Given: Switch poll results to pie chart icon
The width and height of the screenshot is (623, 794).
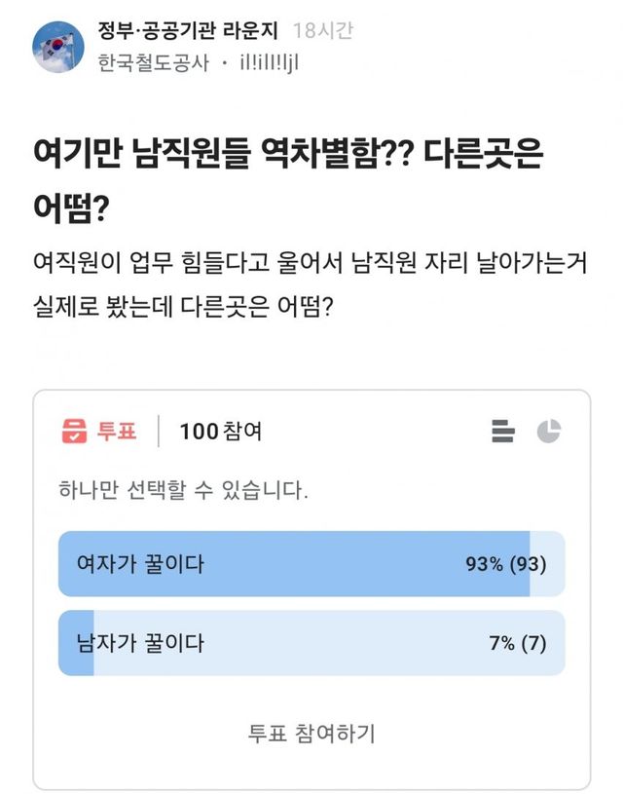Looking at the screenshot, I should click(549, 431).
